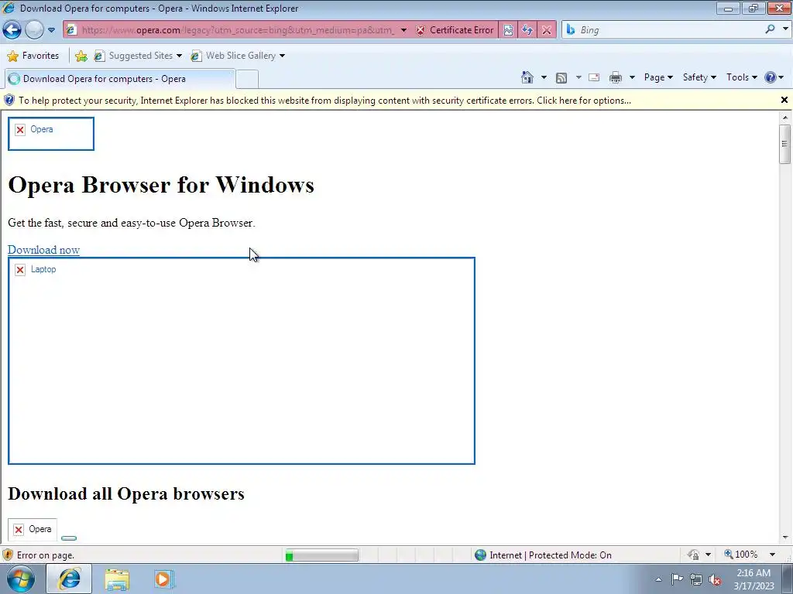
Task: Expand the Feeds dropdown arrow
Action: coord(578,77)
